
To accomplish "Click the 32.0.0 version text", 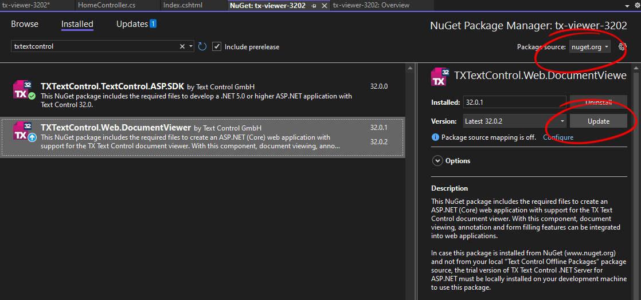I will tap(379, 86).
